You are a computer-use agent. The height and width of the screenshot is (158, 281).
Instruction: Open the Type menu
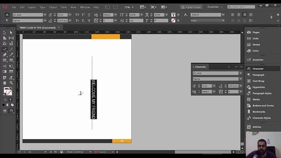coord(43,7)
